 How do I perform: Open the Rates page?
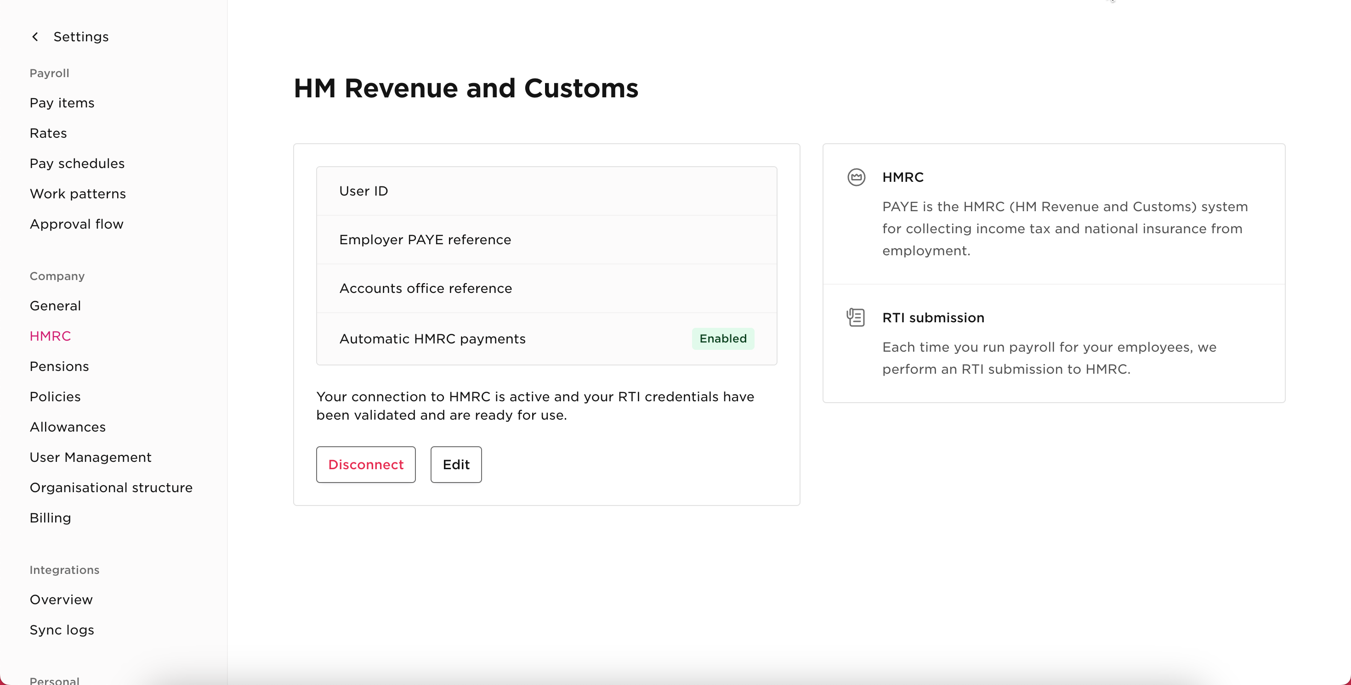48,133
